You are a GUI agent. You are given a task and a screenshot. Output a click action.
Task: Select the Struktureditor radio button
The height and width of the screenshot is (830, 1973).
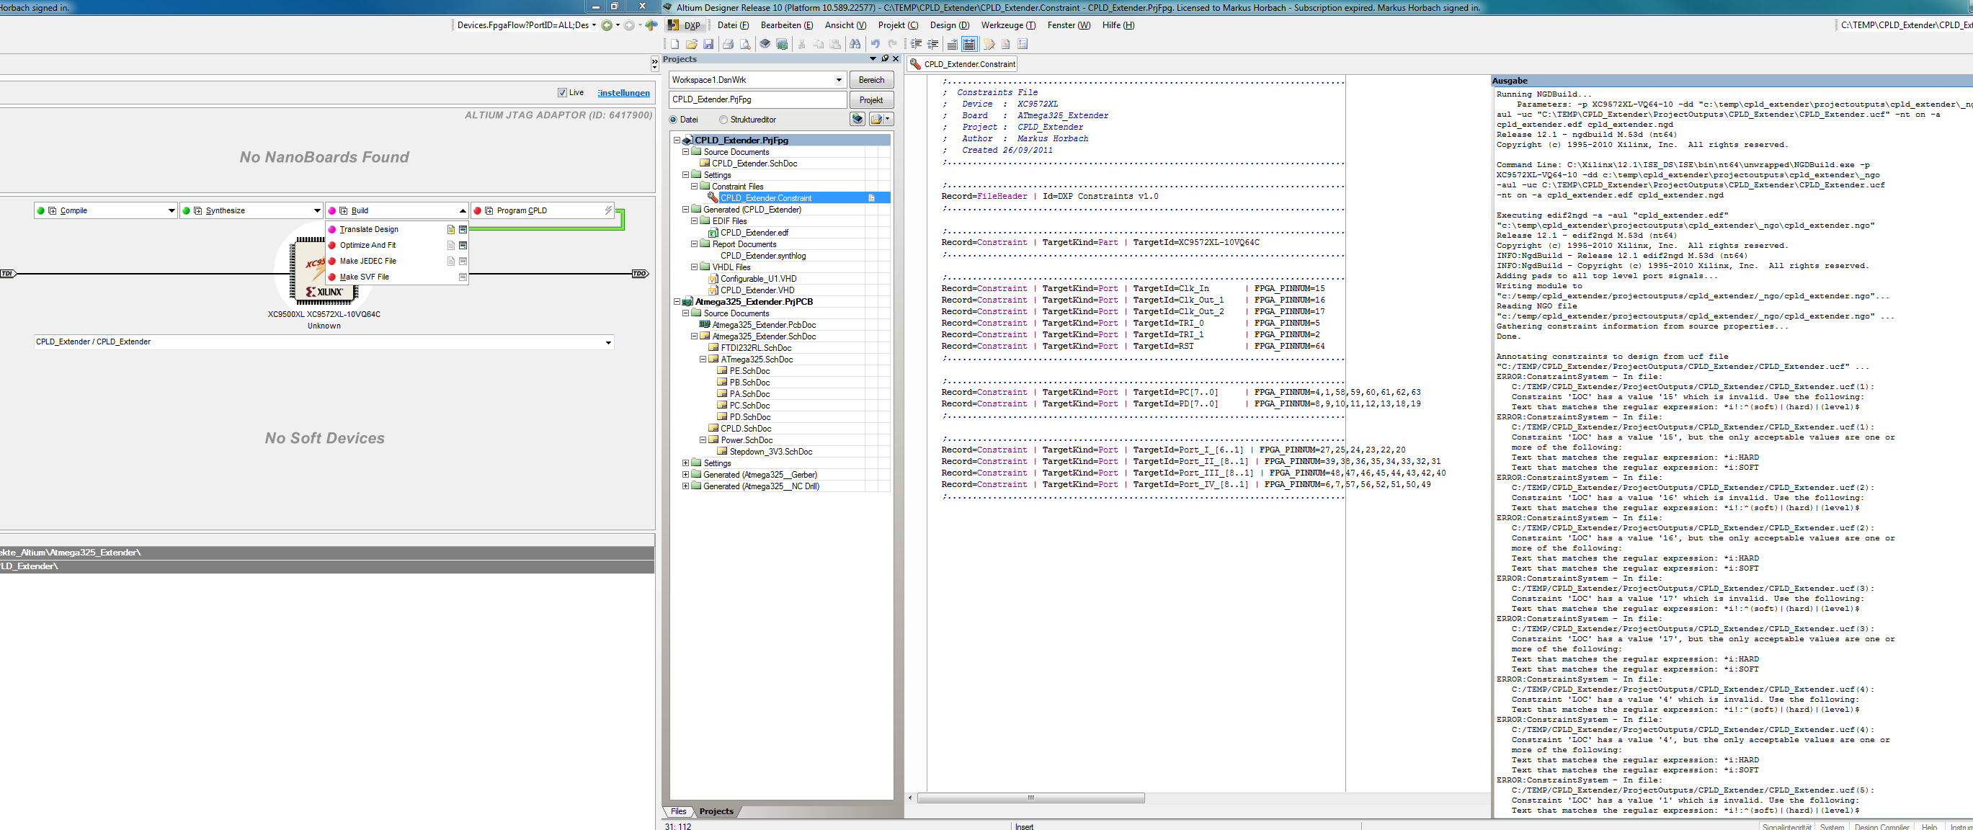click(x=723, y=120)
